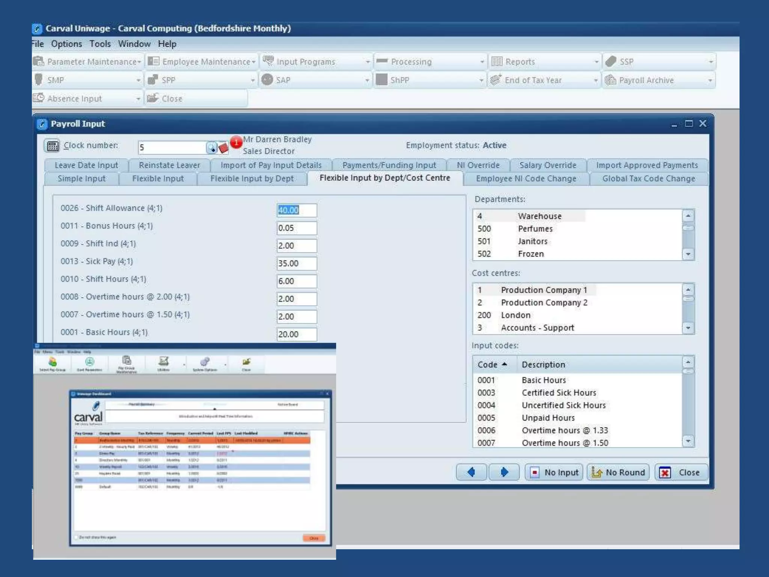Click the red book icon next to search
Viewport: 769px width, 577px height.
tap(223, 148)
